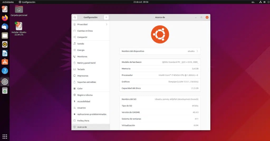
Task: Open Rhythmbox from the dock
Action: pos(5,44)
